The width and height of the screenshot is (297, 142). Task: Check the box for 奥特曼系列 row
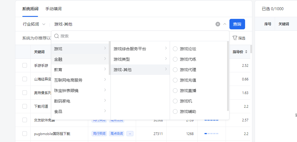(x=25, y=93)
